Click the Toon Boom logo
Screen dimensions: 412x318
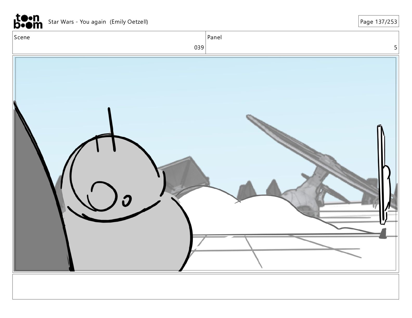coord(28,21)
